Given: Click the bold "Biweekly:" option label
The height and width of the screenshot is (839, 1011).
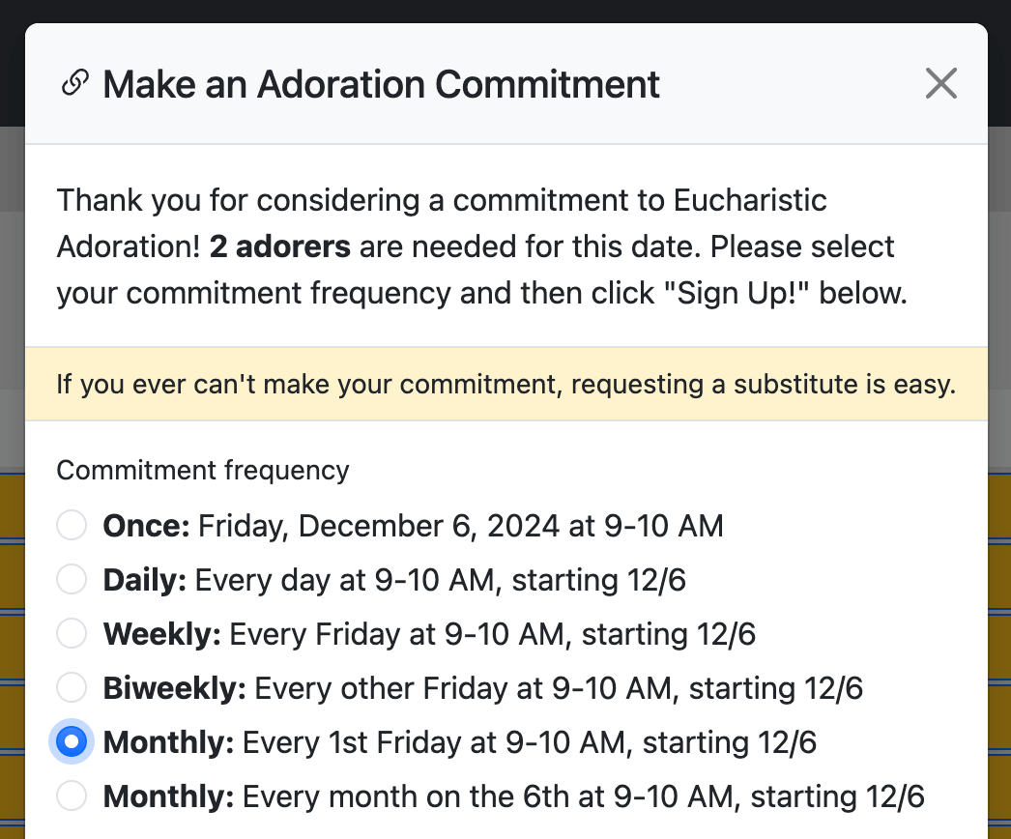Looking at the screenshot, I should click(x=175, y=688).
